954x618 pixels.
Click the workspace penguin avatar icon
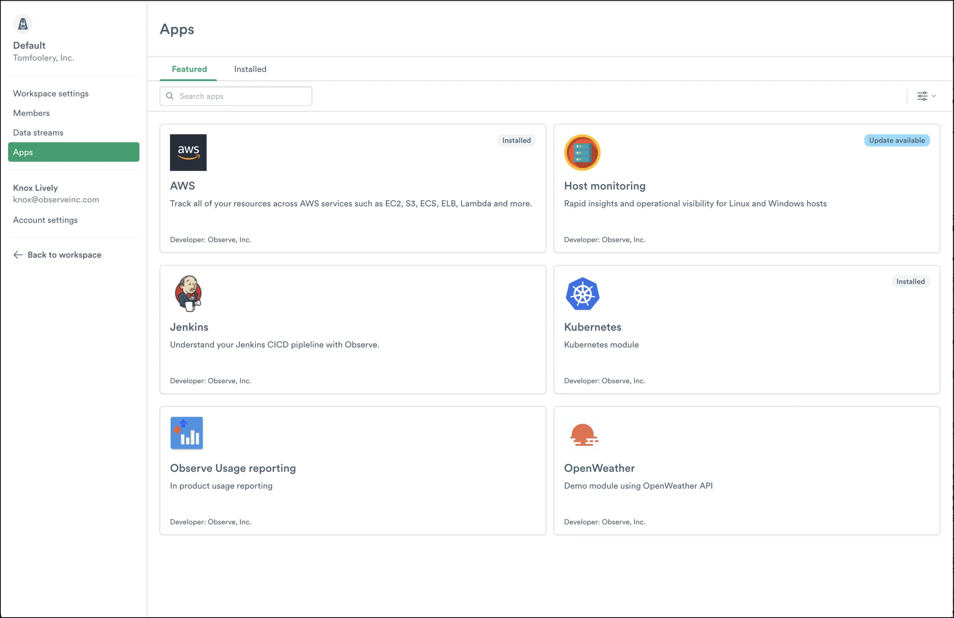point(23,24)
